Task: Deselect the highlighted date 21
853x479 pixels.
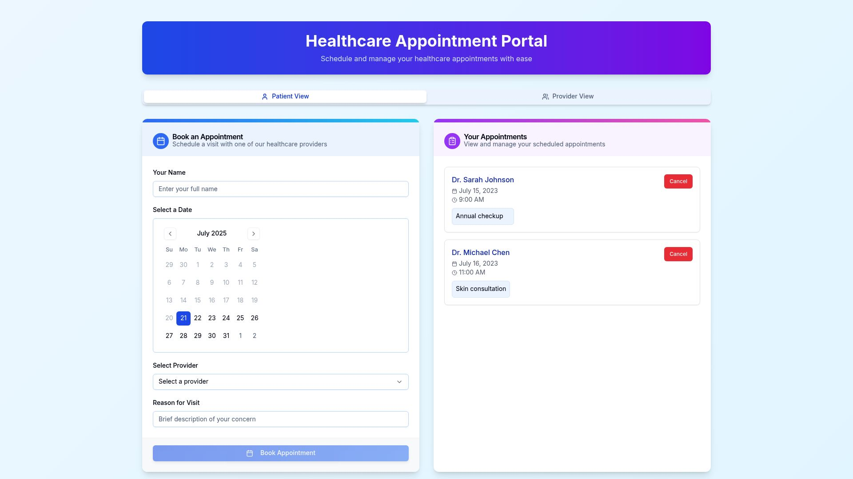Action: click(183, 318)
